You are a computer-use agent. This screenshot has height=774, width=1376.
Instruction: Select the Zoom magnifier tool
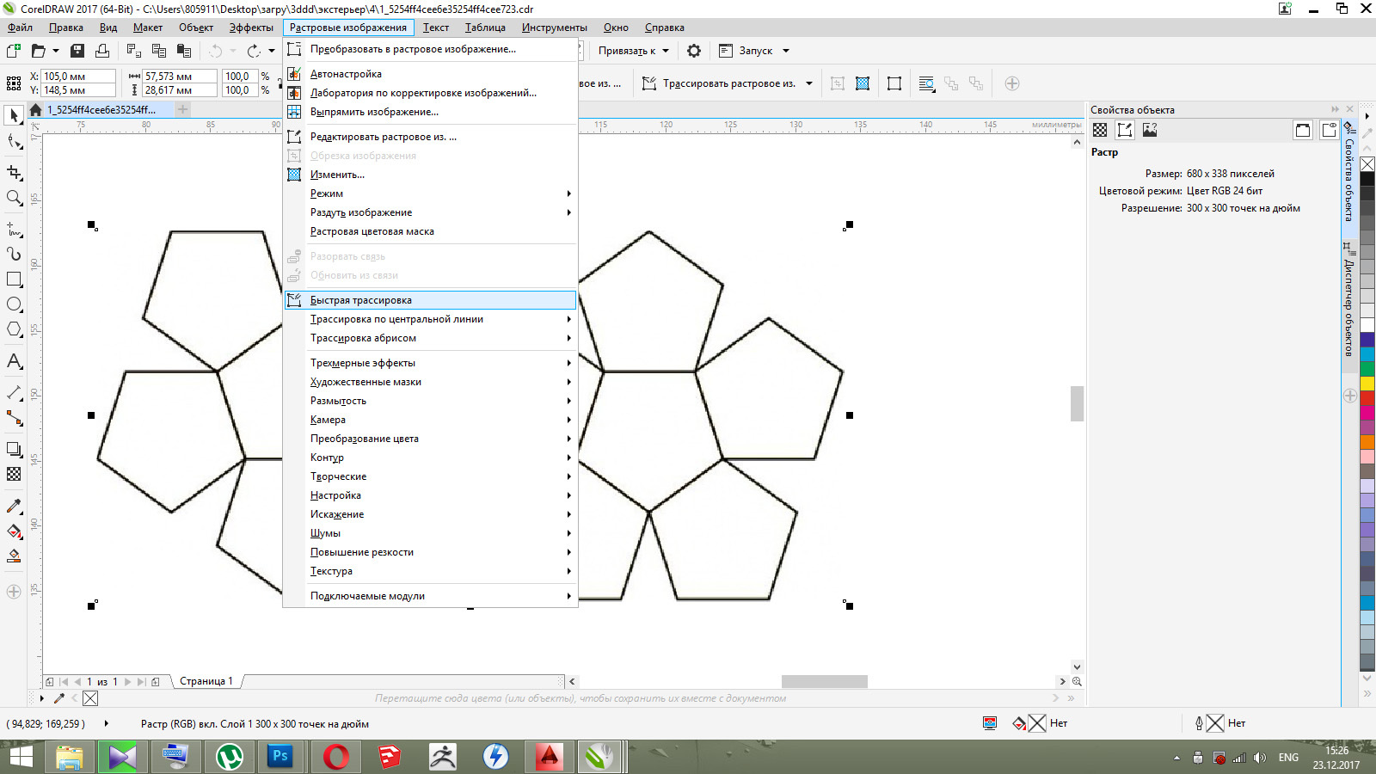pos(14,198)
